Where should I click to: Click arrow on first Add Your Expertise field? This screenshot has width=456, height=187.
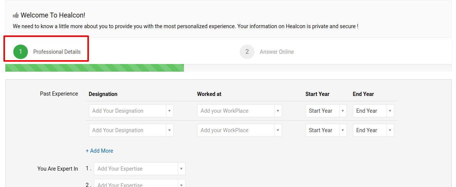pos(181,169)
